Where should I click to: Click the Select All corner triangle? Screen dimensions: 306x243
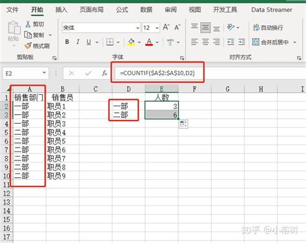coord(8,89)
